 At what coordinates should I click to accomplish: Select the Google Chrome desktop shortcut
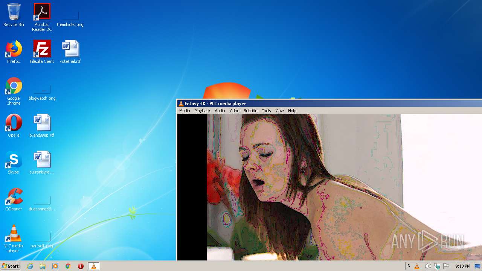tap(14, 91)
